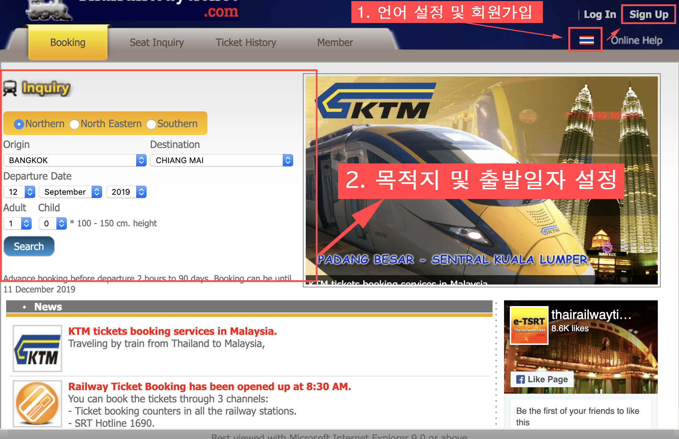The height and width of the screenshot is (439, 679).
Task: Switch to the Seat Inquiry tab
Action: click(x=157, y=42)
